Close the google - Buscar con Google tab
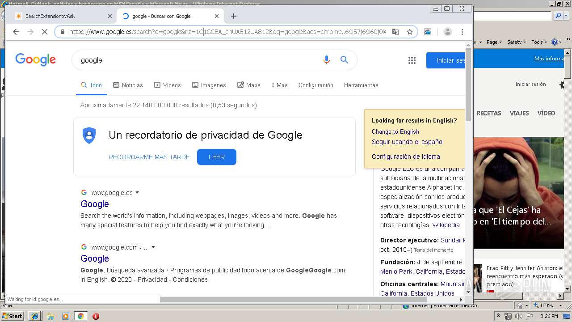The height and width of the screenshot is (322, 572). point(217,16)
